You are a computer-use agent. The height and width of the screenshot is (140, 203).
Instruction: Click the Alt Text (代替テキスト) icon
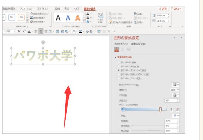[100, 18]
